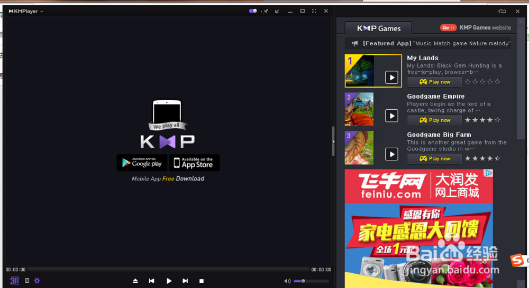Image resolution: width=529 pixels, height=288 pixels.
Task: Mute the audio with the speaker icon
Action: 287,281
